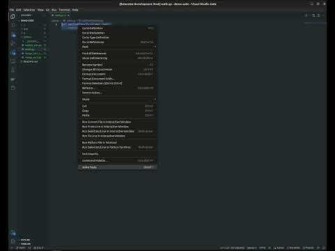Choose Change All Occurrences

tap(117, 70)
